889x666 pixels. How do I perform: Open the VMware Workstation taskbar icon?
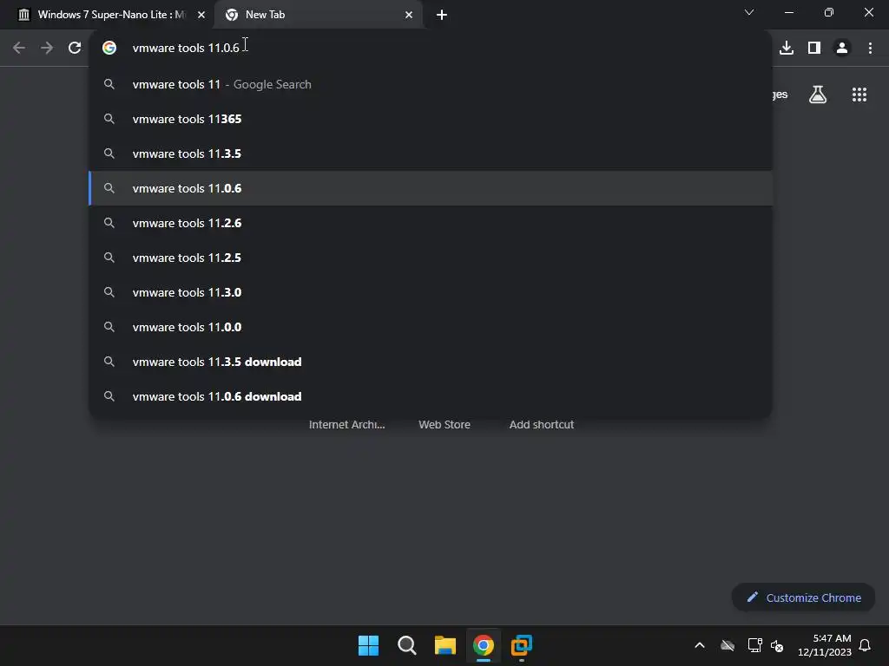[x=522, y=645]
